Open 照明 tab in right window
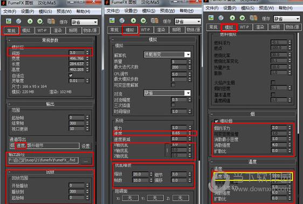This screenshot has height=204, width=303. coord(276,27)
